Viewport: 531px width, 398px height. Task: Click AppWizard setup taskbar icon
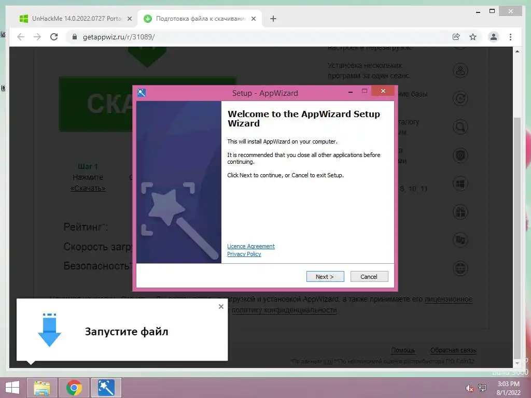point(106,388)
